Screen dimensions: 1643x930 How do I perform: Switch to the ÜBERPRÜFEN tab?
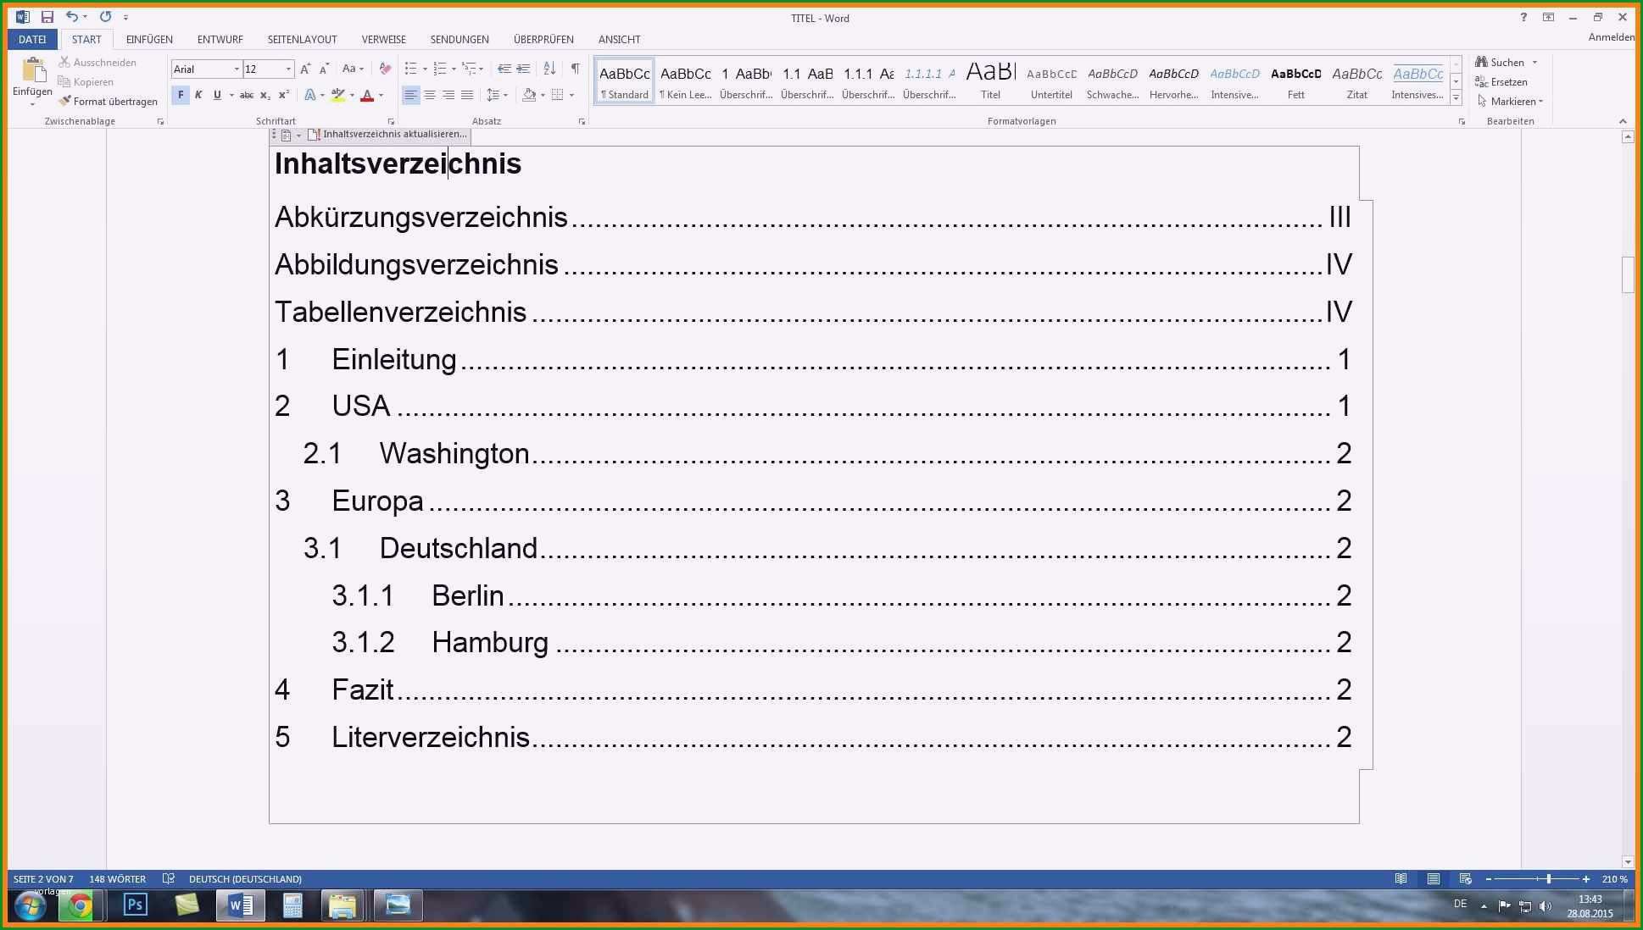tap(543, 39)
